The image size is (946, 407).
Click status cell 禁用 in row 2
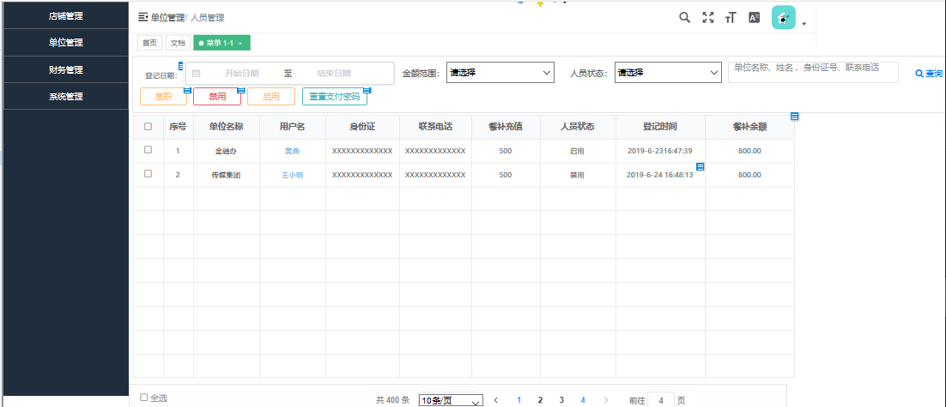[578, 175]
